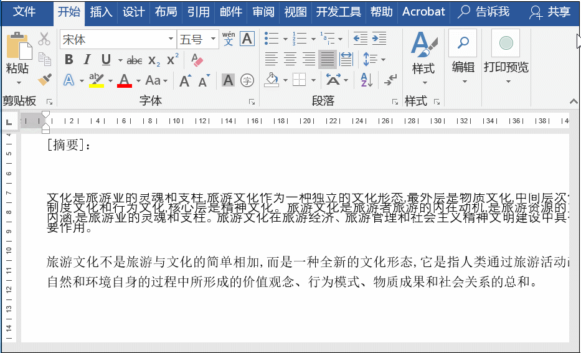Click the borders grid icon

300,80
